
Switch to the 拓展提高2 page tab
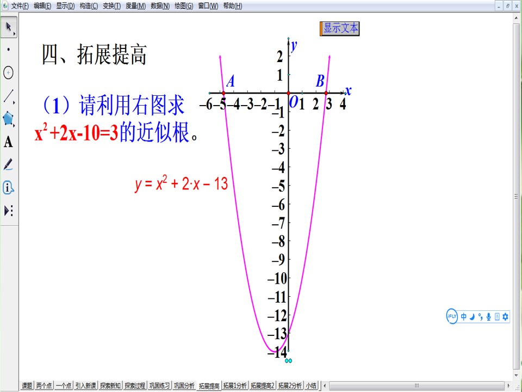(262, 385)
